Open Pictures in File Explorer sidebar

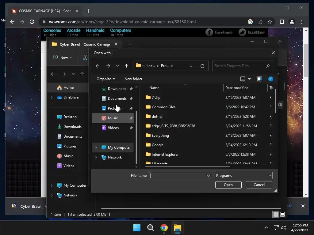click(70, 146)
